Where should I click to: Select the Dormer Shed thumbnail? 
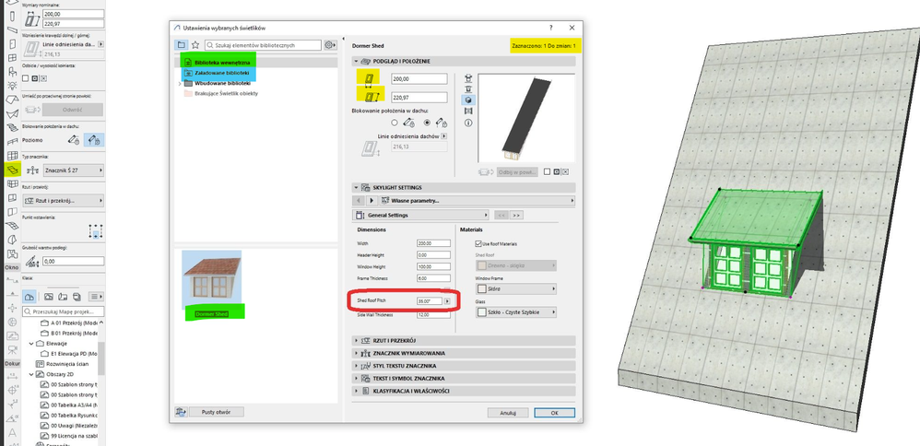click(211, 280)
